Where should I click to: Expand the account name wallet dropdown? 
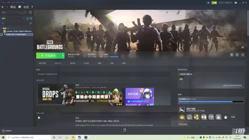coord(227,3)
